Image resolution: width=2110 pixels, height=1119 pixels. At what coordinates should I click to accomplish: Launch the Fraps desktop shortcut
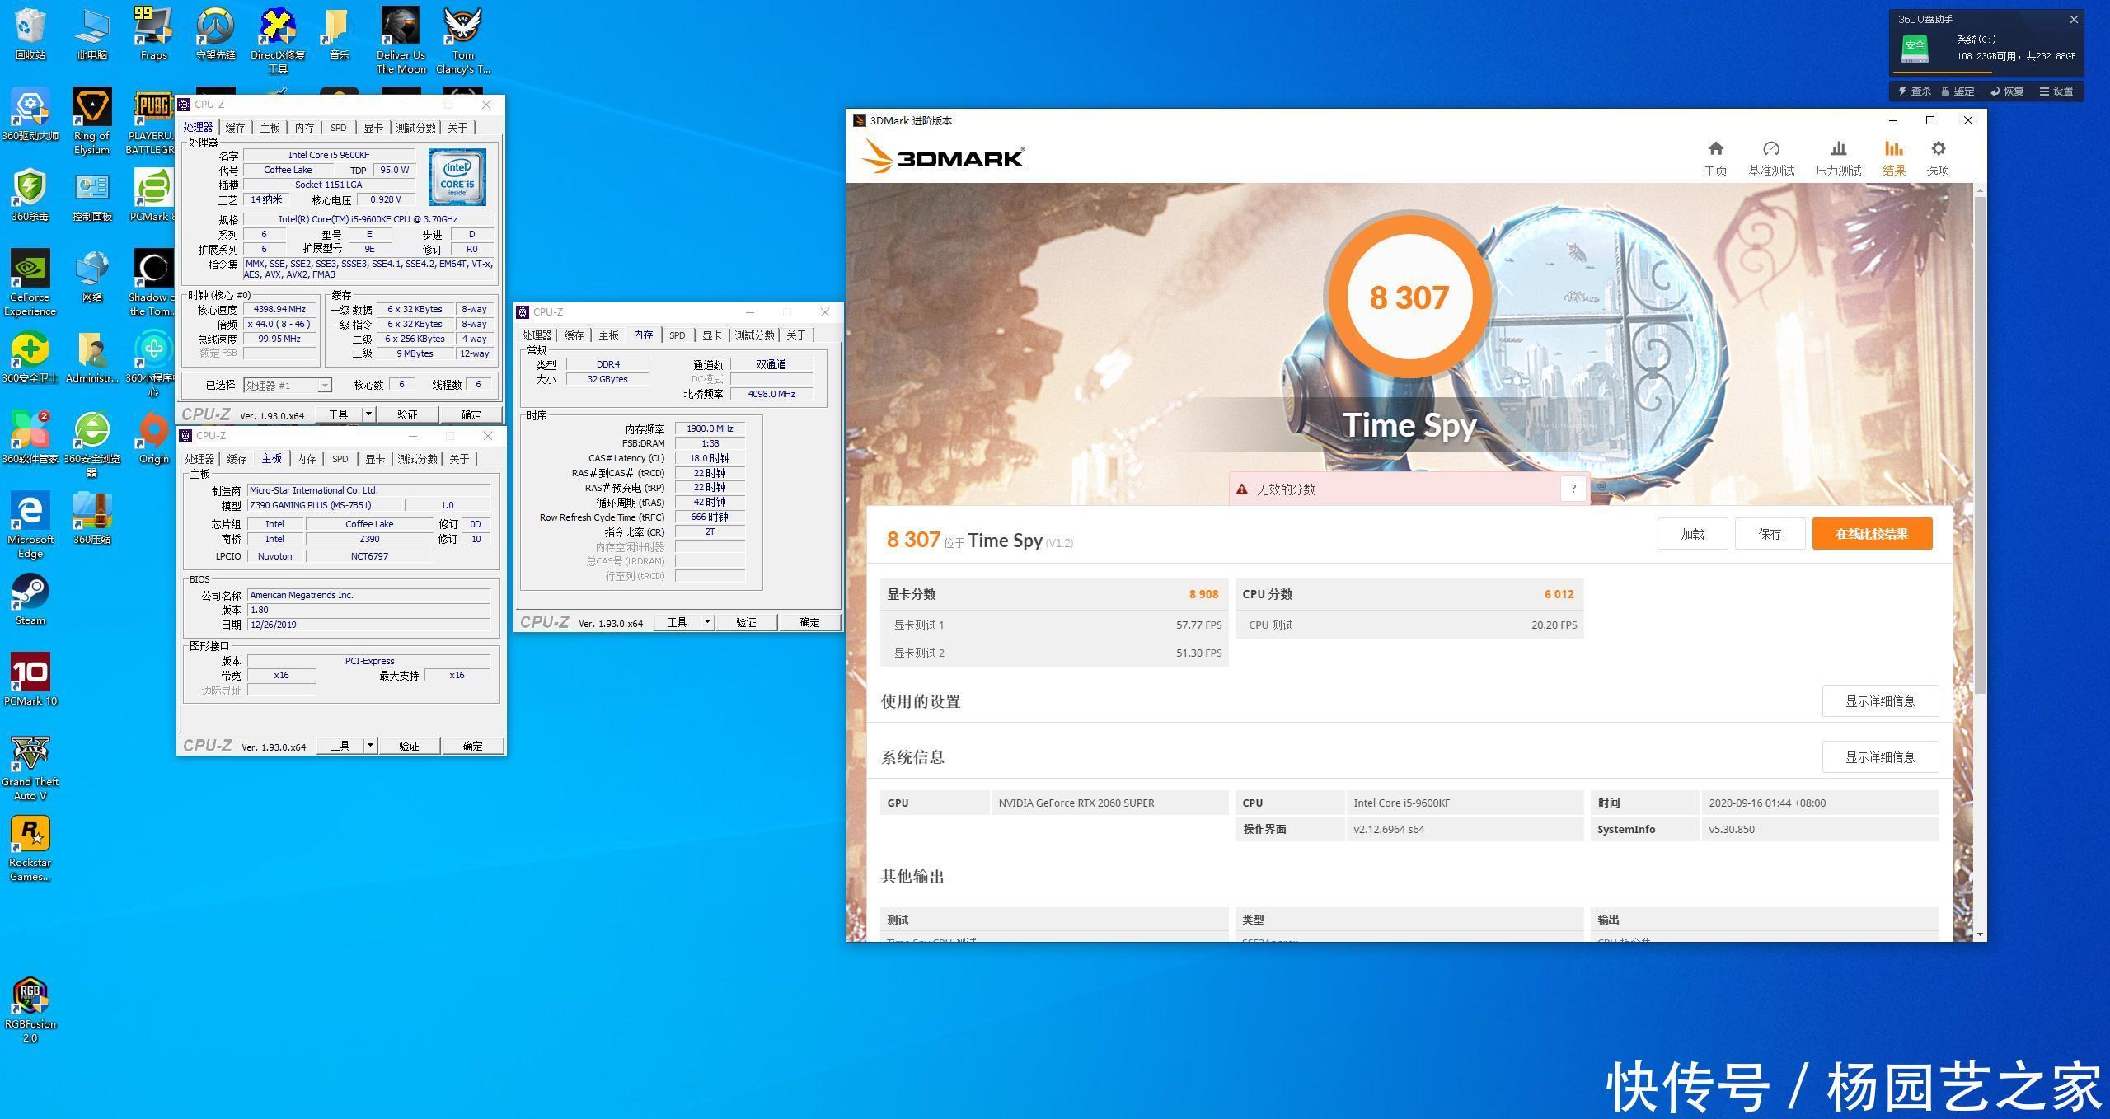click(x=154, y=34)
